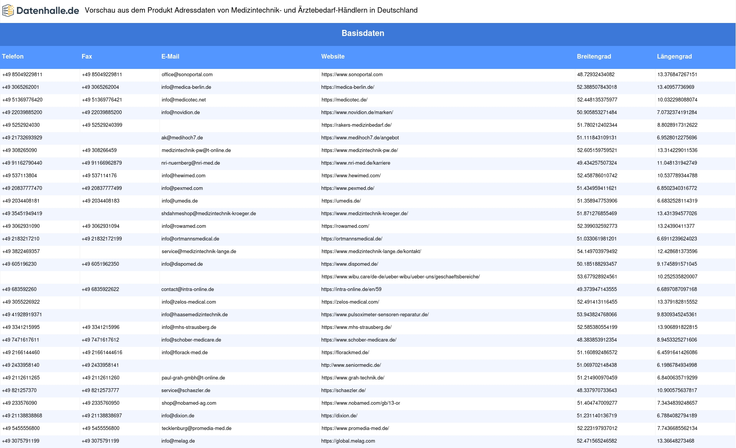
Task: Click the Datenhalle.de logo icon
Action: click(8, 11)
